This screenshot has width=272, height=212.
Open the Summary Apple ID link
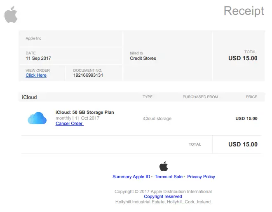(131, 177)
